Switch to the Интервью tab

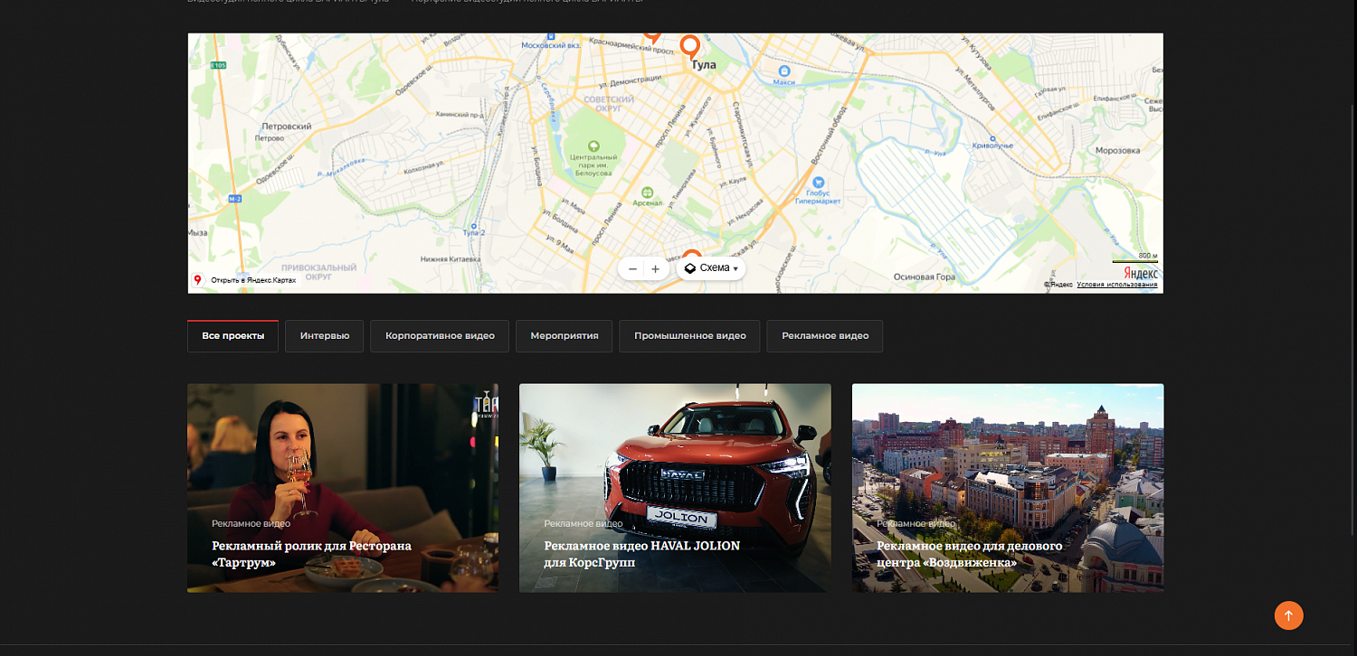tap(324, 336)
